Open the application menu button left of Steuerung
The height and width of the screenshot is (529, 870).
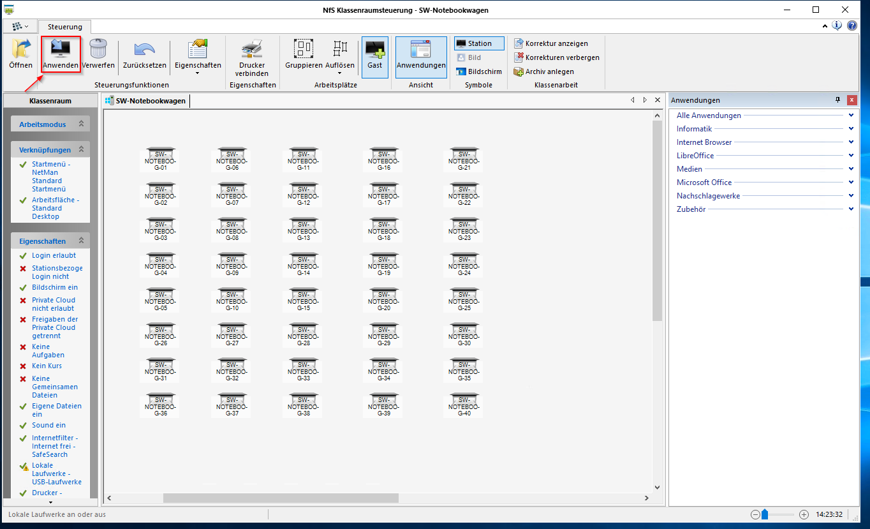pos(20,27)
